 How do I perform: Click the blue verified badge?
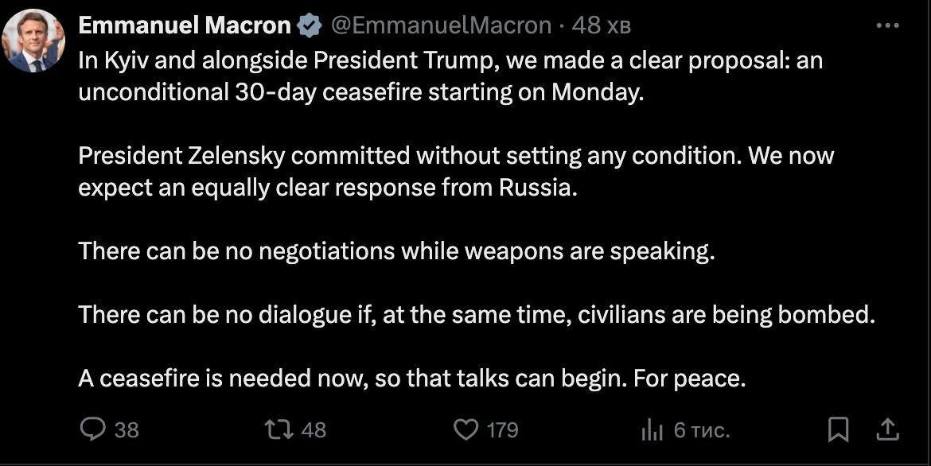pos(309,26)
